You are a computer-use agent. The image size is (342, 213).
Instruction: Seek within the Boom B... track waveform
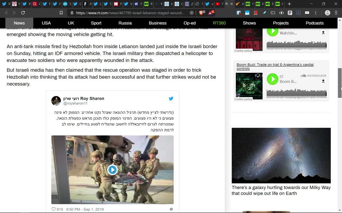[296, 93]
